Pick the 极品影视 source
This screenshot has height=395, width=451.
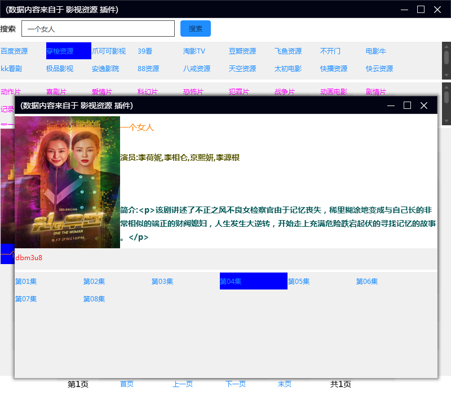click(x=60, y=69)
